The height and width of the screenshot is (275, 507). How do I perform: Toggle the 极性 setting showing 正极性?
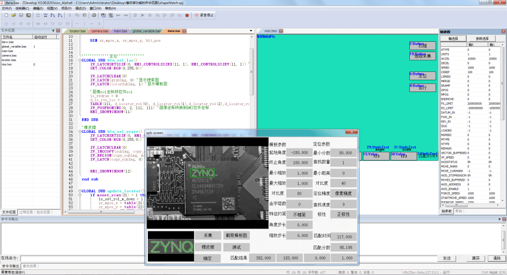pos(343,214)
